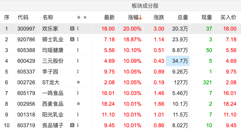This screenshot has width=241, height=133.
Task: Click the up-down arrow icon for 阳光乳业
Action: [78, 115]
